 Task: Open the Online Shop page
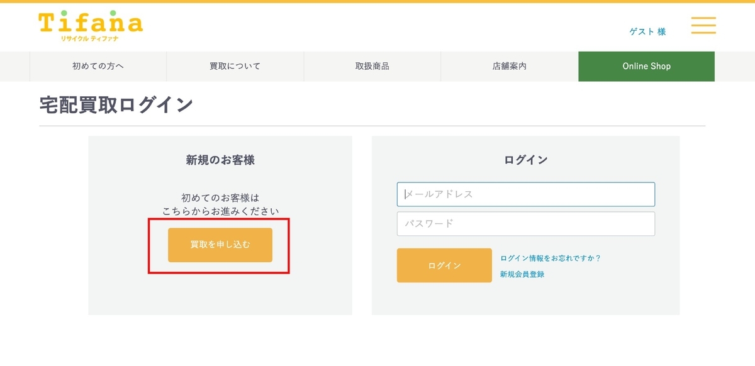[646, 65]
